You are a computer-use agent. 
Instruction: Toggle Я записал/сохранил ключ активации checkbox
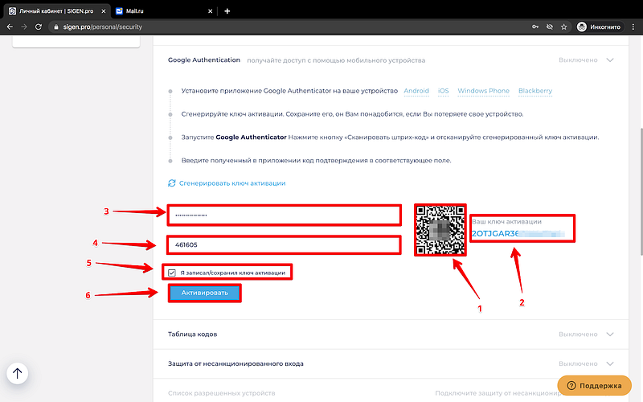click(x=172, y=273)
